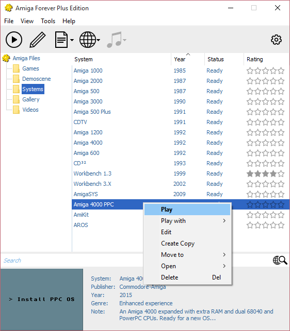The image size is (290, 331).
Task: Click the document page toolbar icon
Action: click(x=61, y=40)
